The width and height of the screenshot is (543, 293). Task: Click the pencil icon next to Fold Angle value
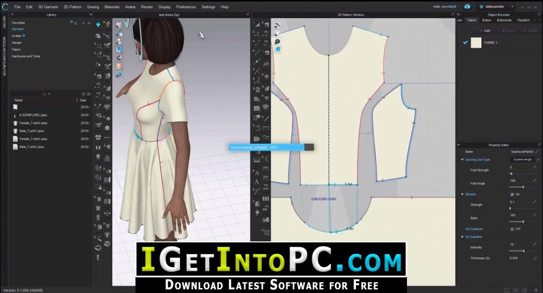click(535, 181)
